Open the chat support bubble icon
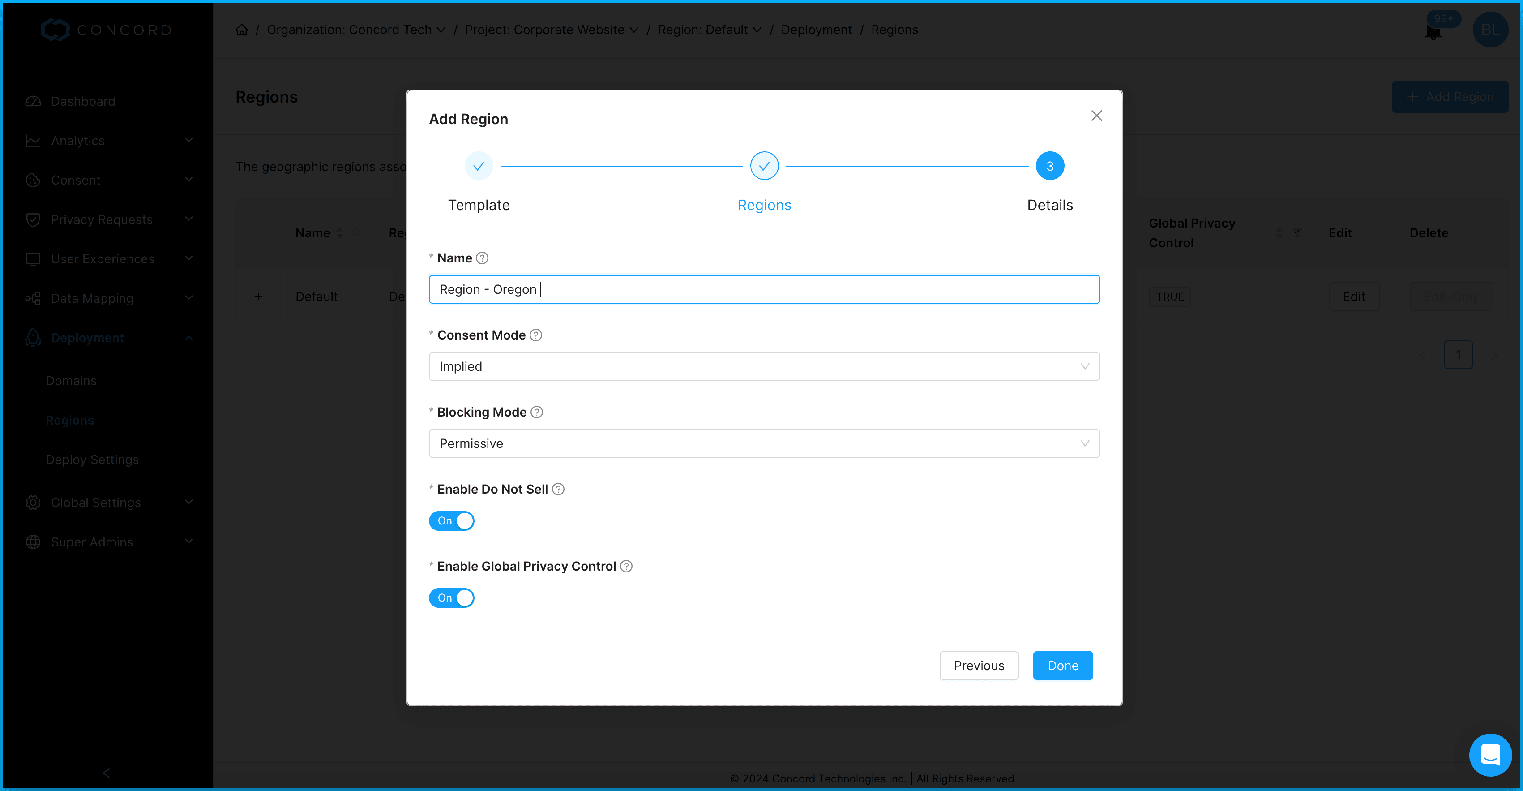 pos(1489,754)
